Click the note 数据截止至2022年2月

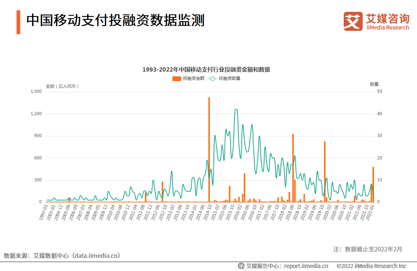click(373, 249)
